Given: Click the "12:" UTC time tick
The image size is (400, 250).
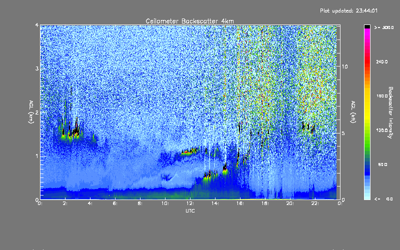Looking at the screenshot, I should tap(190, 203).
